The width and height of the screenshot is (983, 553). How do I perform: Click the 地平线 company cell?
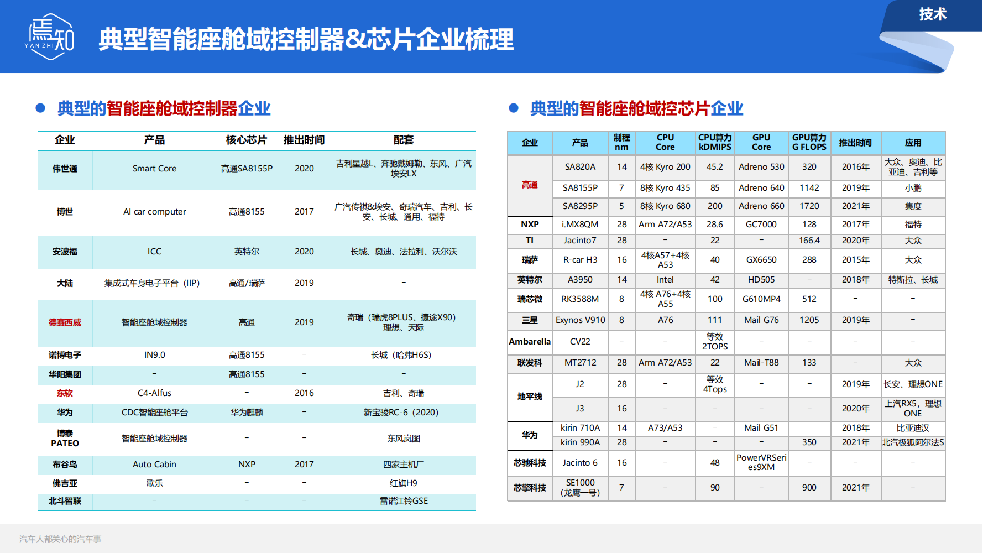coord(530,397)
